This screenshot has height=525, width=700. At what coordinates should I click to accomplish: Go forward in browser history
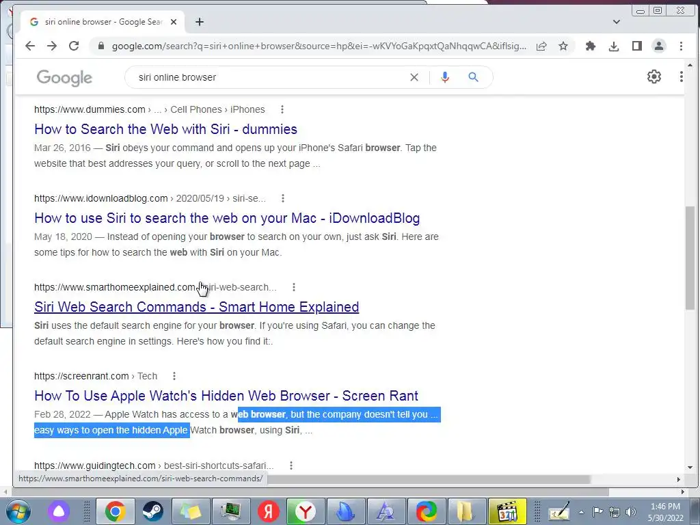point(52,46)
